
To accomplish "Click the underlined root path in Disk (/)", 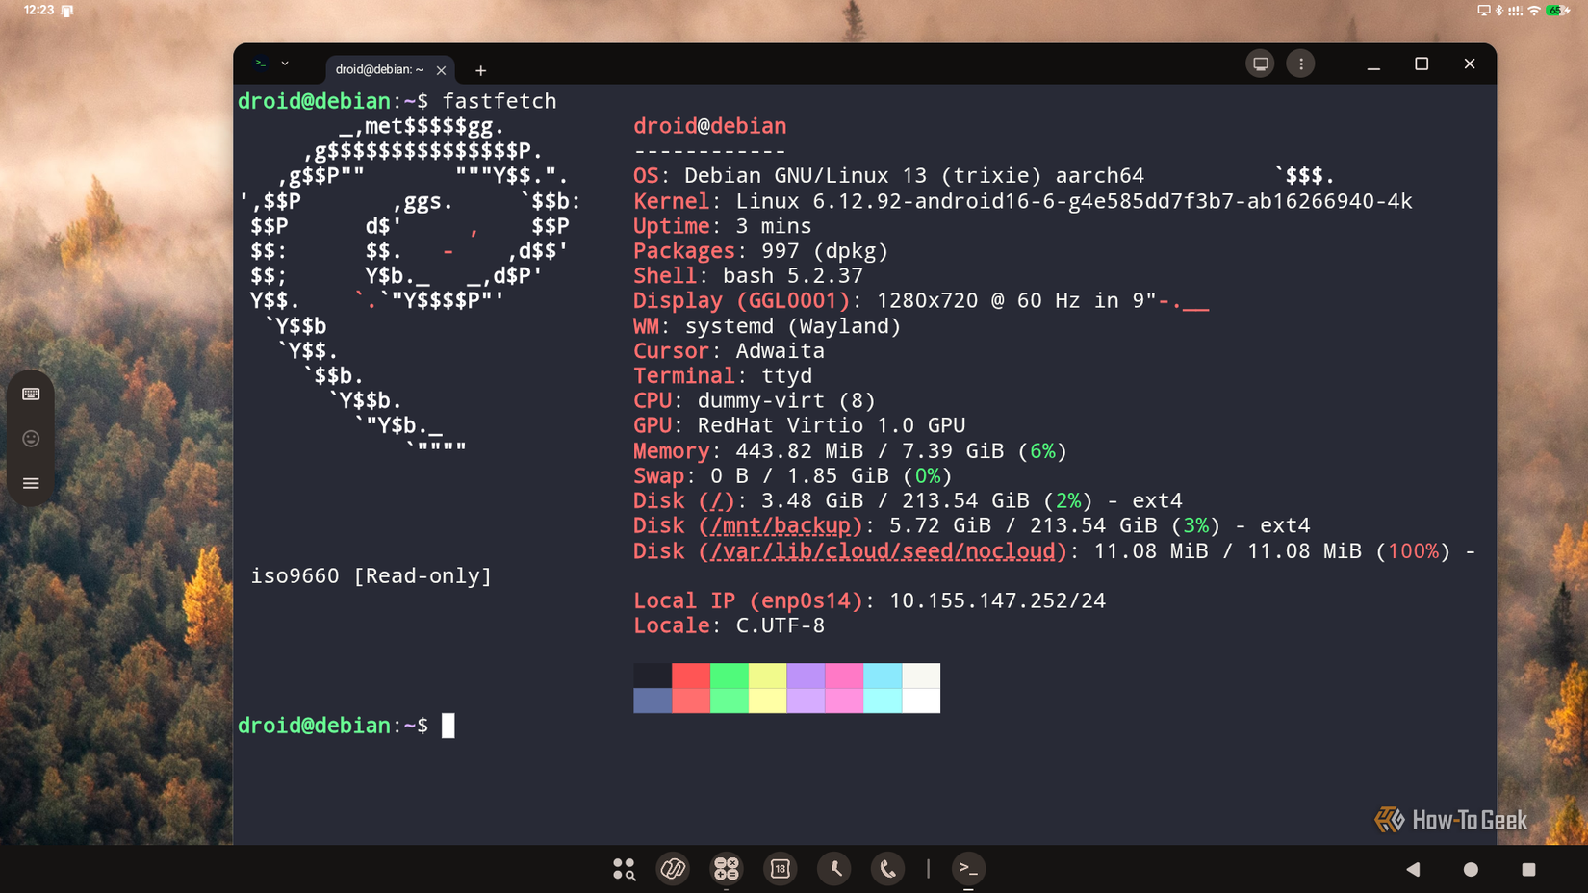I will 716,500.
